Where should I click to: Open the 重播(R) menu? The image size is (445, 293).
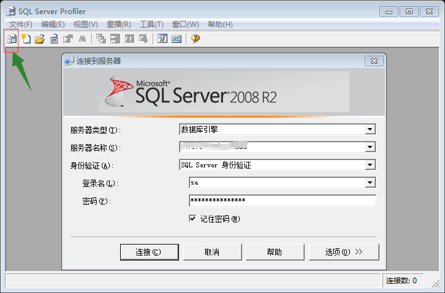pyautogui.click(x=119, y=25)
